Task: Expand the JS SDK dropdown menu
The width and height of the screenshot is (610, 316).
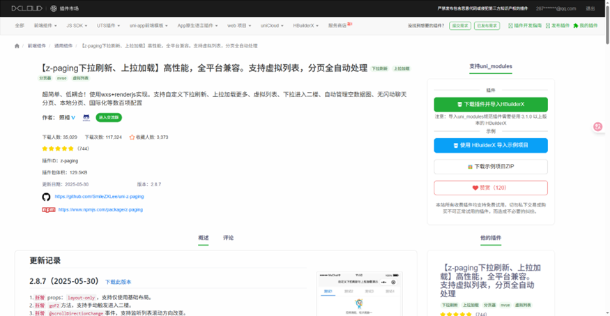Action: pos(77,25)
